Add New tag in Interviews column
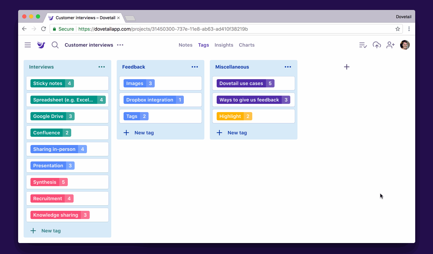 pos(46,231)
